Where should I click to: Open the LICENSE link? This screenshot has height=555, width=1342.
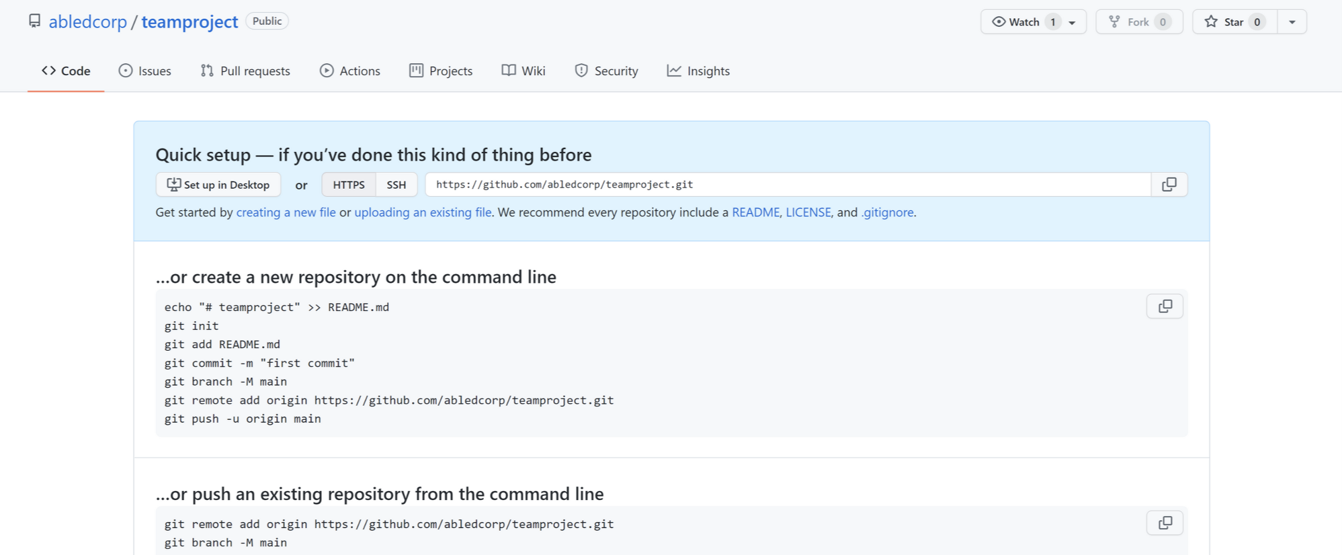(808, 212)
